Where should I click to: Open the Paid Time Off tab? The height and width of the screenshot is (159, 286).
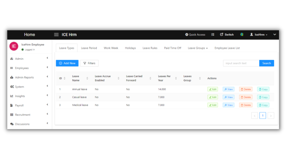coord(173,48)
